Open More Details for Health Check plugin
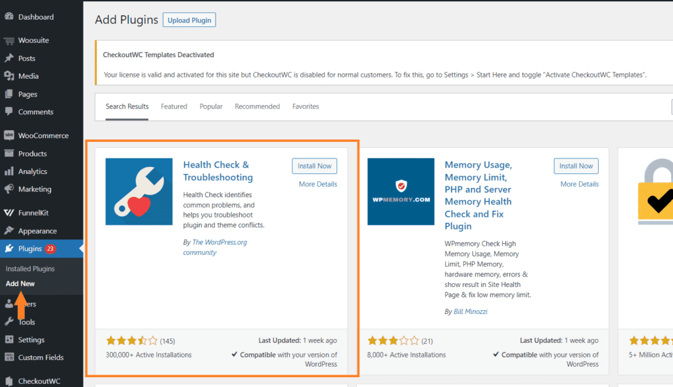 (x=318, y=184)
